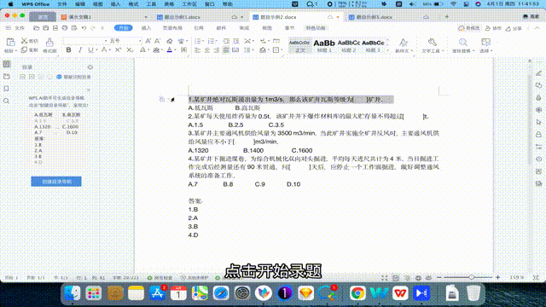Image resolution: width=546 pixels, height=307 pixels.
Task: Click the 协作 collaborate button
Action: click(x=493, y=28)
